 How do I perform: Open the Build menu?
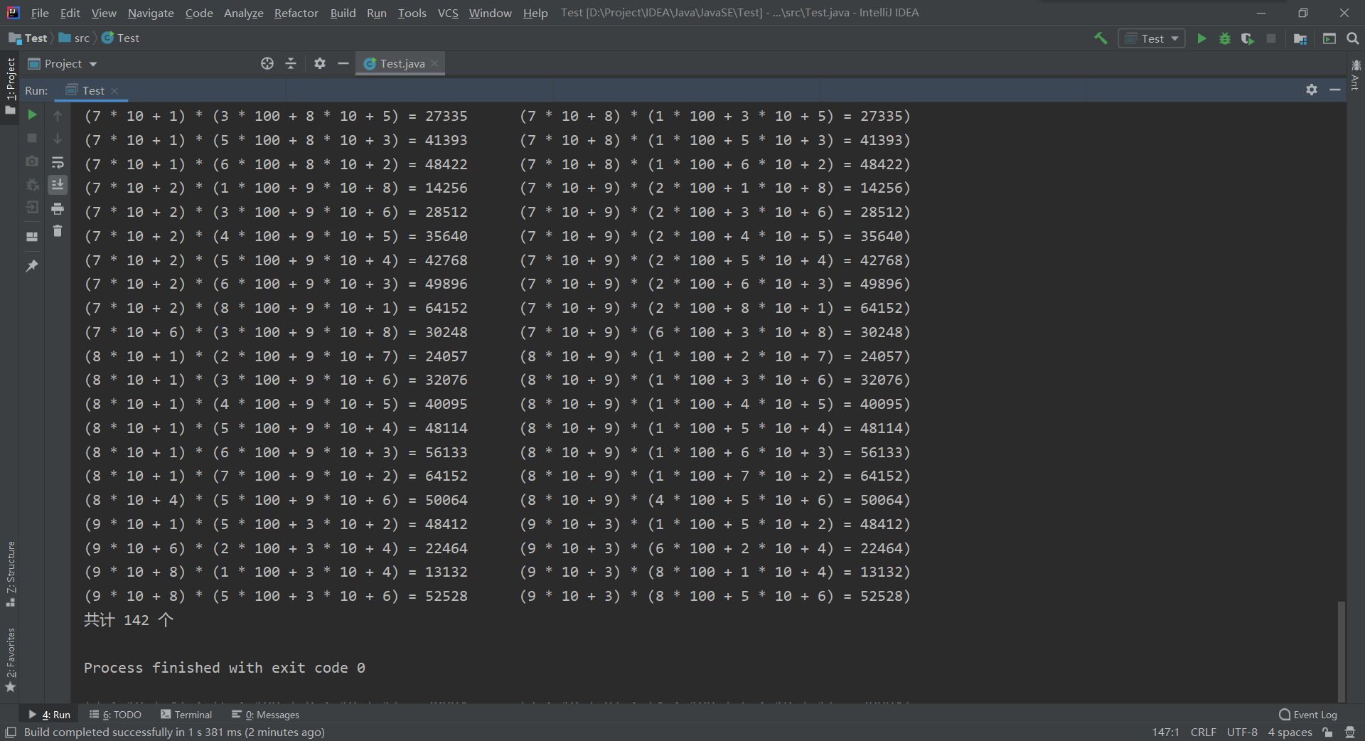pos(343,13)
